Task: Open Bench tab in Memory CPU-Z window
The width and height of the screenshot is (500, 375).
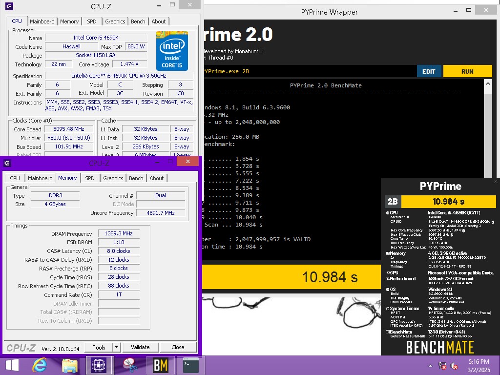Action: click(136, 178)
